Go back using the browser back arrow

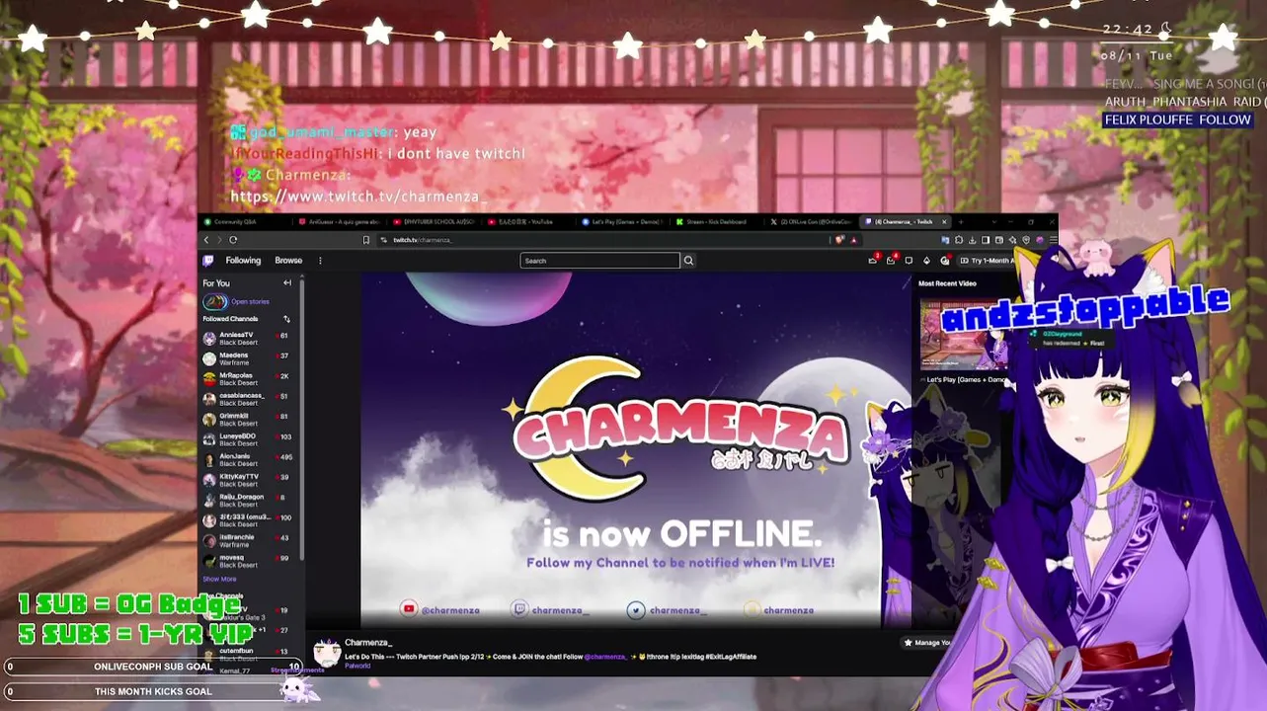tap(206, 240)
